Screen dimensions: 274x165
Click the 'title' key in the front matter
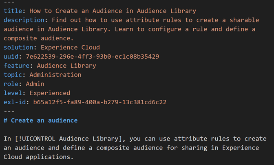(13, 11)
